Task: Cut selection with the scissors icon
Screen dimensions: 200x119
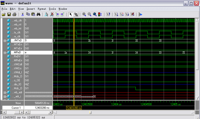Action: pyautogui.click(x=23, y=14)
